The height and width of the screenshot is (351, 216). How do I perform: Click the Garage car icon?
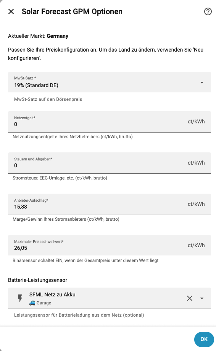[32, 303]
